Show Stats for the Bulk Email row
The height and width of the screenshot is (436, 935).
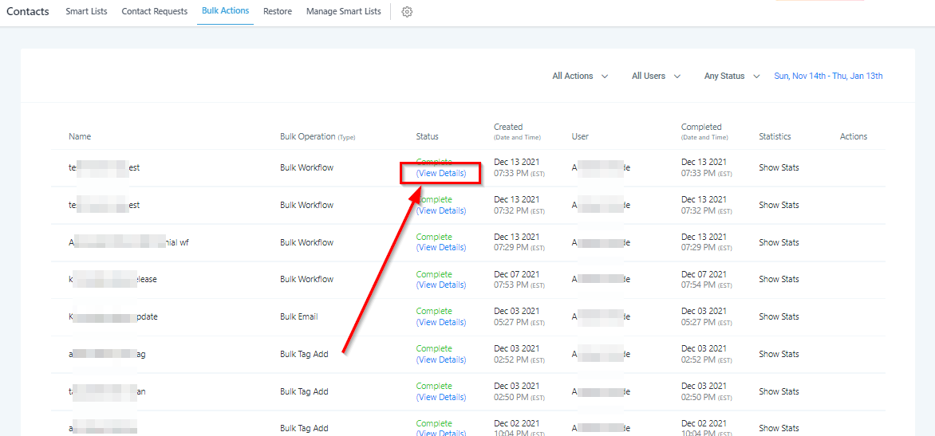pos(779,317)
